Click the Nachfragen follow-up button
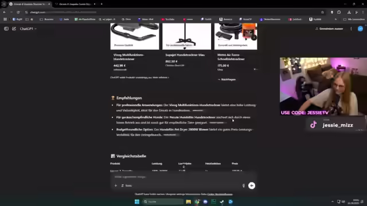Screen dimensions: 367x206 point(227,80)
